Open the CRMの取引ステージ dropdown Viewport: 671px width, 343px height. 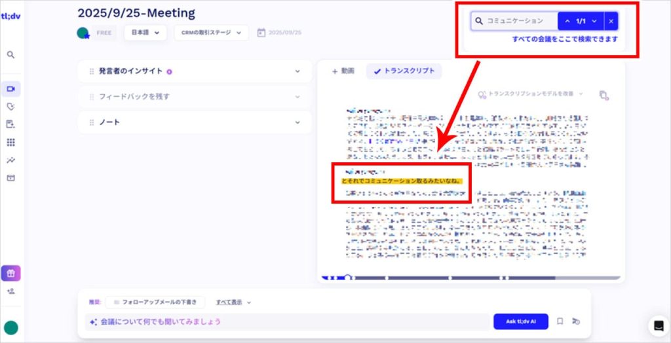tap(211, 33)
